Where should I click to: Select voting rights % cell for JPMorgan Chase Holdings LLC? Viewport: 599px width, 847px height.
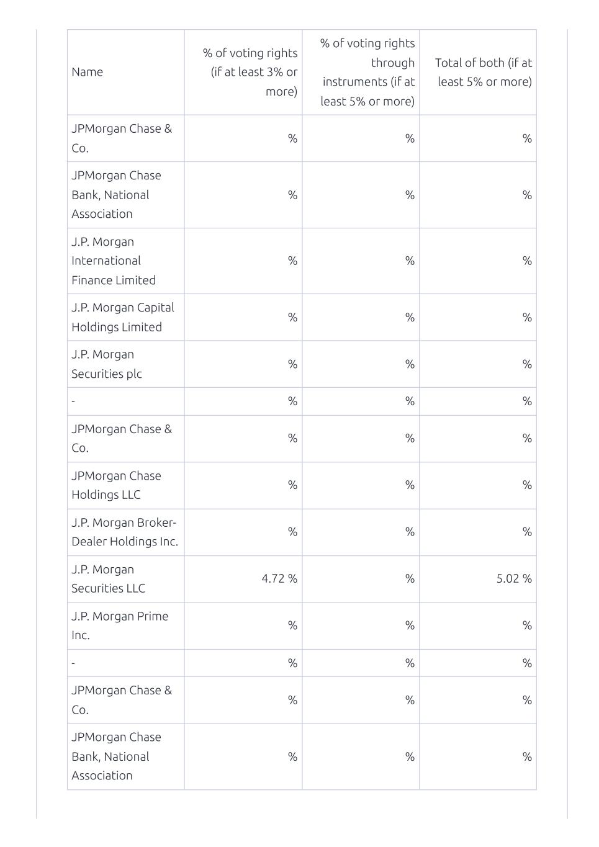click(292, 485)
